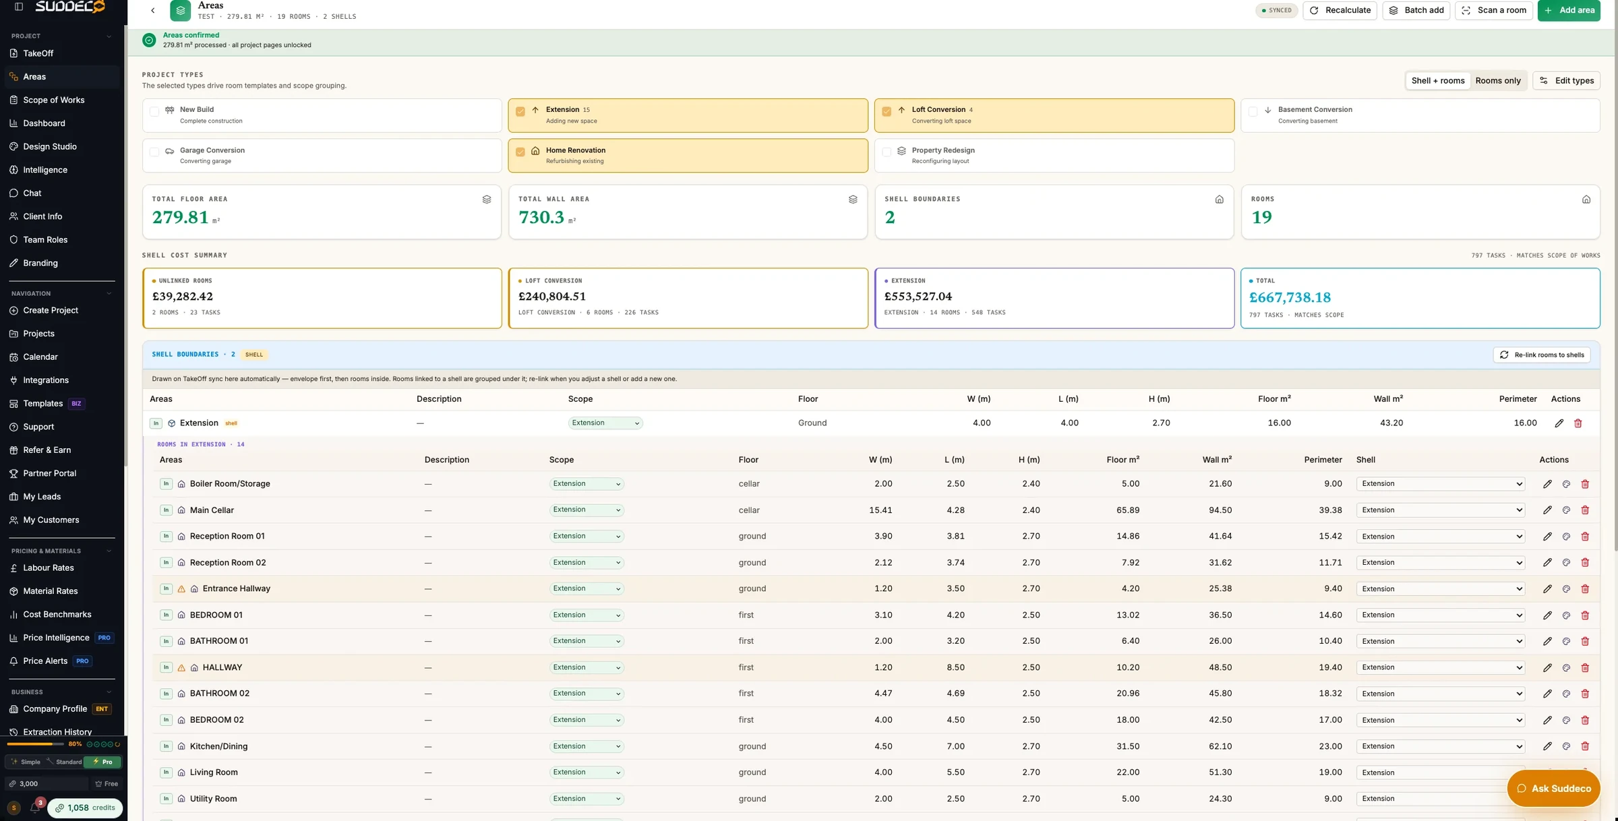Select the Pro mode option in the sidebar
1618x821 pixels.
102,762
